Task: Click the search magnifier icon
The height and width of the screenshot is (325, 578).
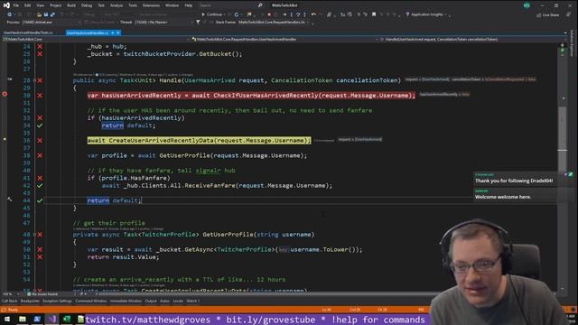Action: coord(260,5)
